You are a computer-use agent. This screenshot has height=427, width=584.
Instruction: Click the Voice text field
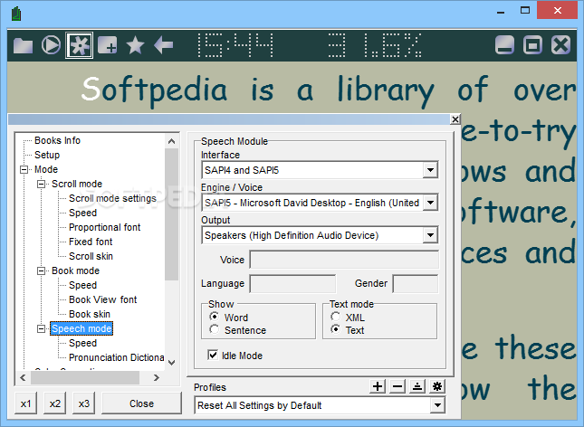[x=344, y=260]
